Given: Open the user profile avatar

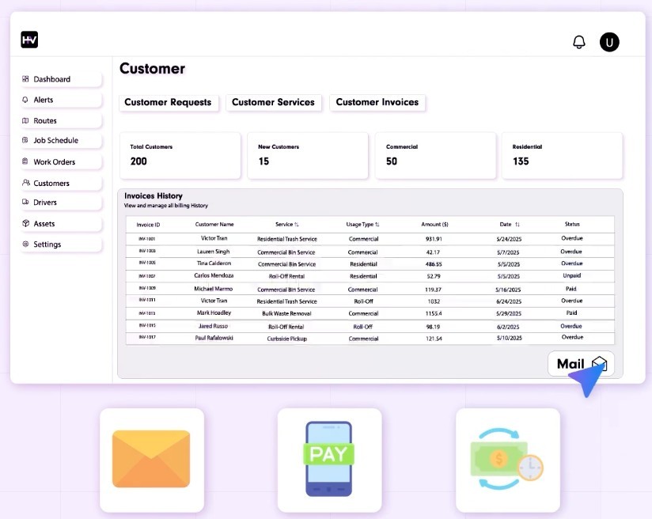Looking at the screenshot, I should click(x=609, y=42).
